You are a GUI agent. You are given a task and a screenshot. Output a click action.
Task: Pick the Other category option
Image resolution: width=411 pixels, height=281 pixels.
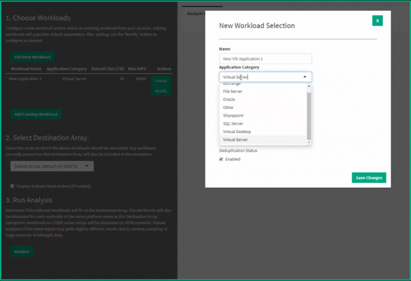pos(229,108)
